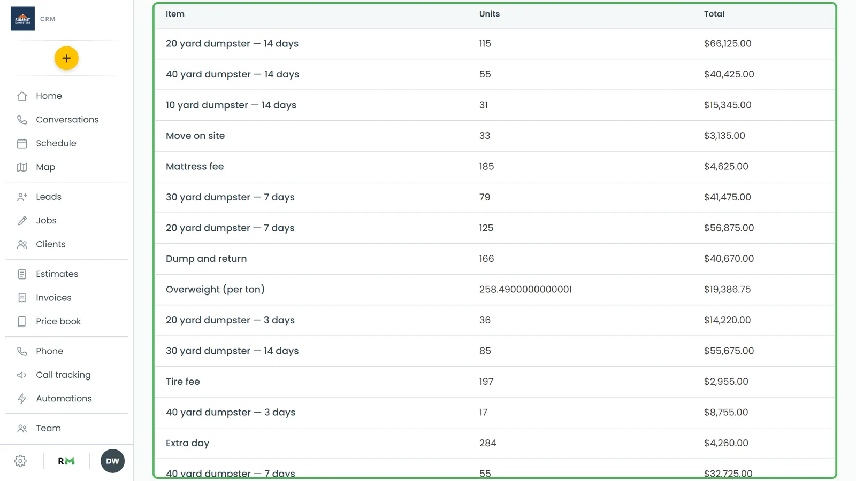Click total $66,125.00
Viewport: 856px width, 481px height.
(728, 44)
